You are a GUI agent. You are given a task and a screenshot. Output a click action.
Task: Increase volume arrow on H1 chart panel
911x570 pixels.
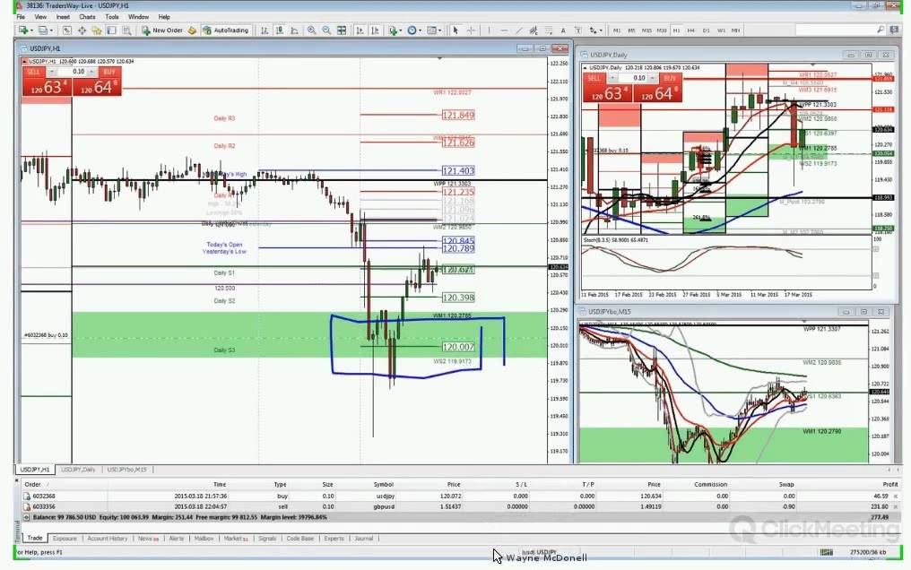point(91,72)
